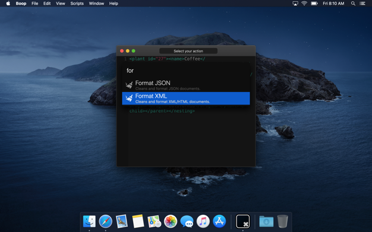The width and height of the screenshot is (372, 232).
Task: Open Photos app from the dock
Action: coord(171,221)
